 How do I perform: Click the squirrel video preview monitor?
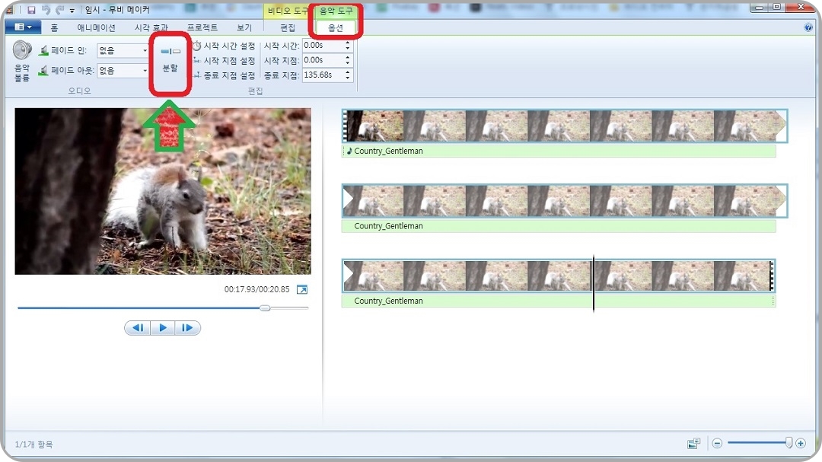163,191
